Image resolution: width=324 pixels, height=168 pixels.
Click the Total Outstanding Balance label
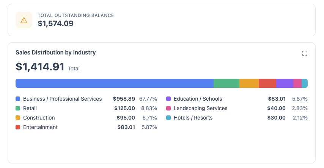pyautogui.click(x=75, y=16)
